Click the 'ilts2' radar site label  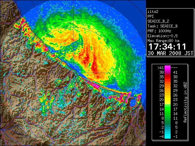(x=153, y=12)
